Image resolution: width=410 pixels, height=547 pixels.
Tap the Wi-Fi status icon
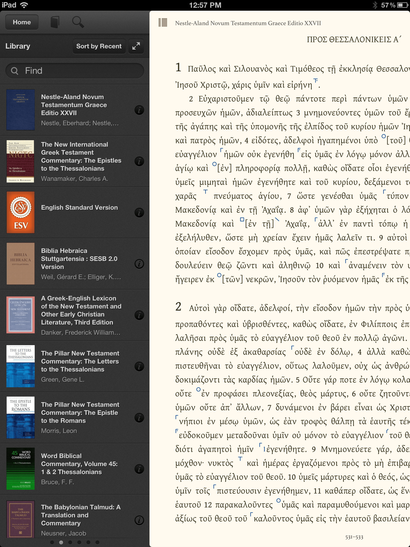coord(24,5)
